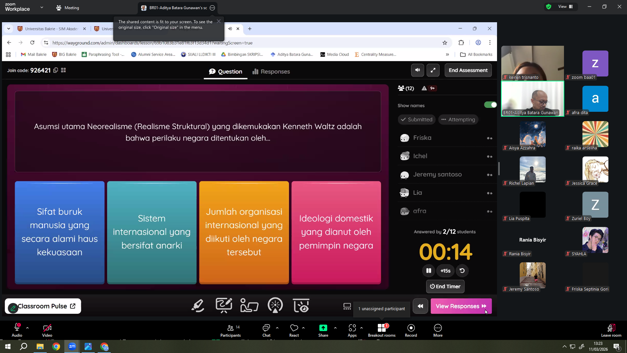Bookmark this page with the star icon
The height and width of the screenshot is (353, 627).
pos(445,42)
